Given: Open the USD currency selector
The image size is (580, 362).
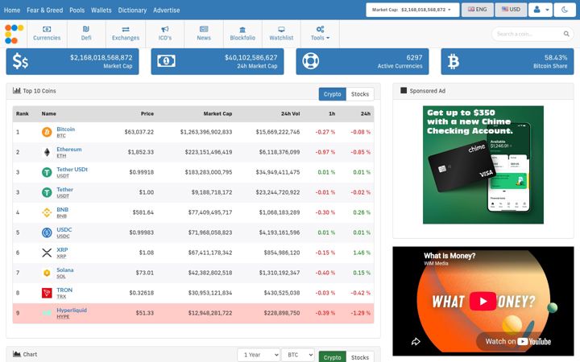Looking at the screenshot, I should click(x=511, y=10).
